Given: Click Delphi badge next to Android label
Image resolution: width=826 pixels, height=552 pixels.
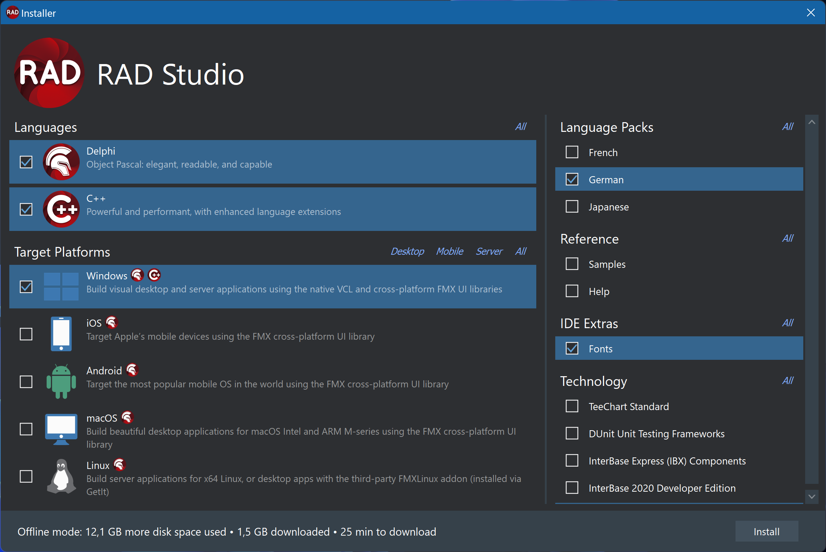Looking at the screenshot, I should click(132, 370).
